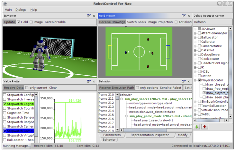
Task: Expand the 3DViewer tree node
Action: point(195,29)
